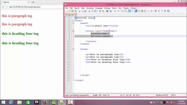Select the index.html document tab
Screen dimensions: 187x105
[x=71, y=15]
